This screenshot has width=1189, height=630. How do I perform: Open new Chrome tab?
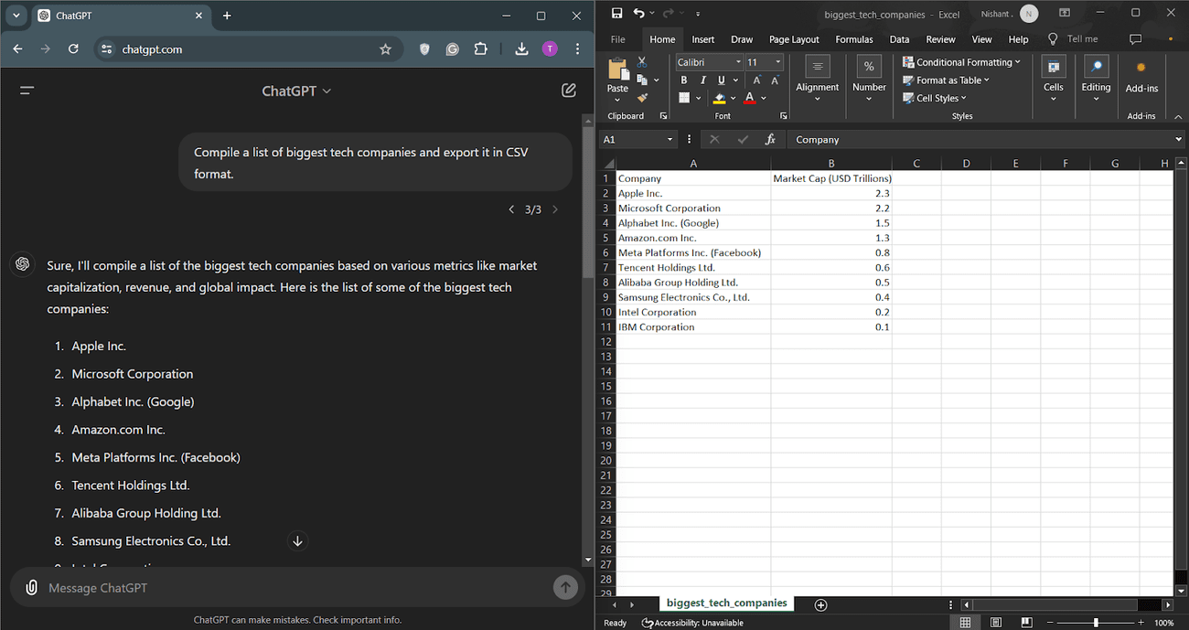[x=227, y=16]
